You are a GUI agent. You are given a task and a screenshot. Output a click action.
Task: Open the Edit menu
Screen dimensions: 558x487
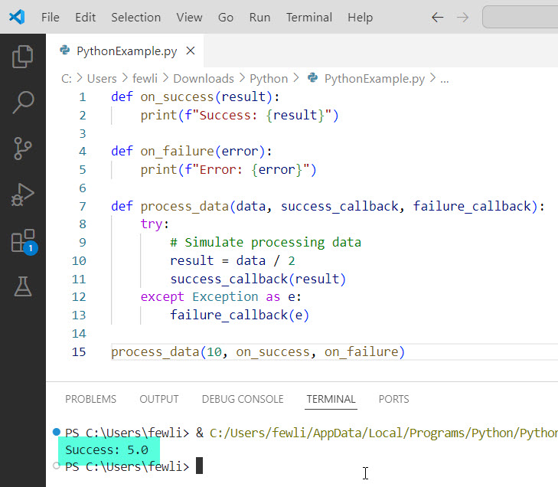pos(86,17)
